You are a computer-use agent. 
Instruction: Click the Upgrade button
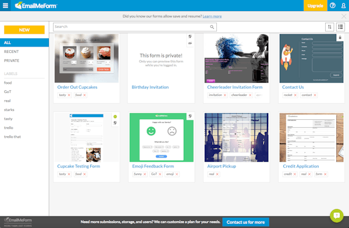315,6
